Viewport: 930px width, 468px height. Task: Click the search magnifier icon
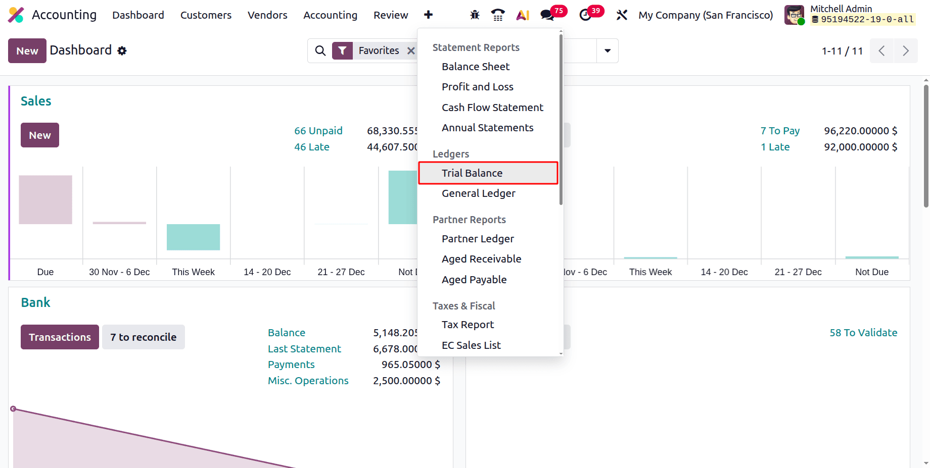pyautogui.click(x=320, y=50)
